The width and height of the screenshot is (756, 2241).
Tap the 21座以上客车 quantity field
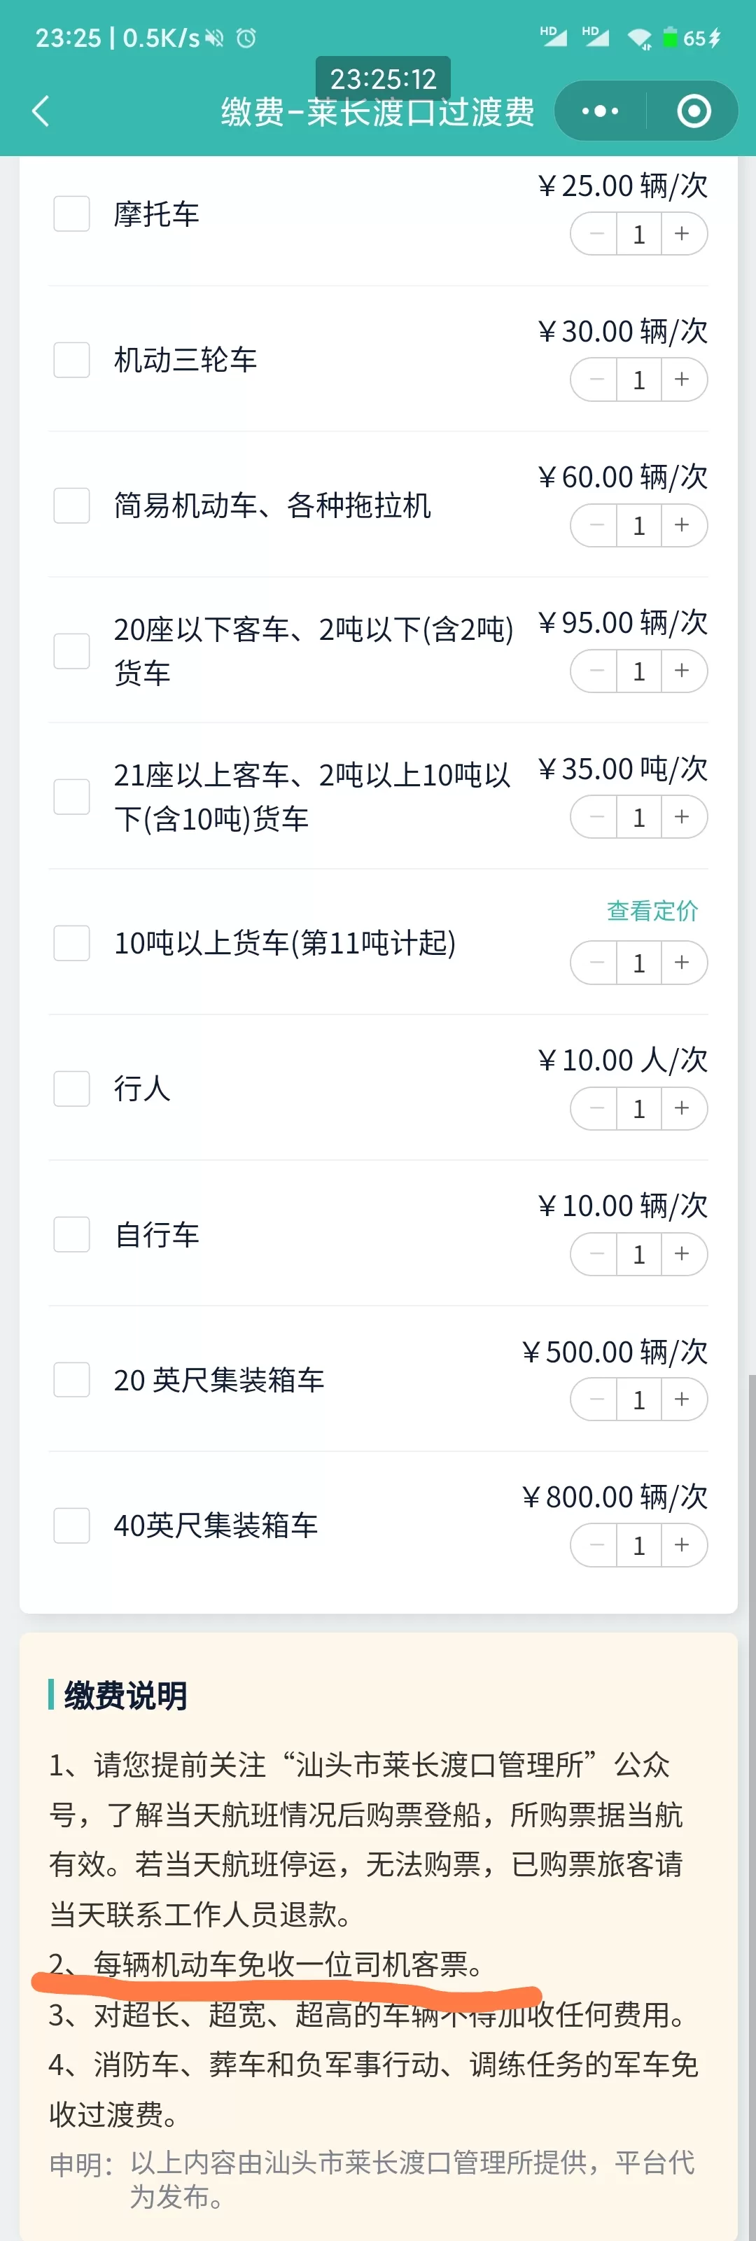[638, 818]
